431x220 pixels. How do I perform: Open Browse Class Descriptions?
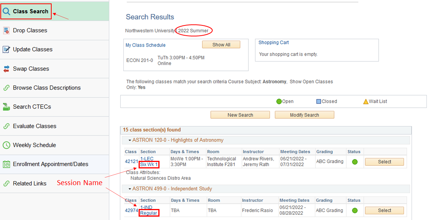pos(54,88)
